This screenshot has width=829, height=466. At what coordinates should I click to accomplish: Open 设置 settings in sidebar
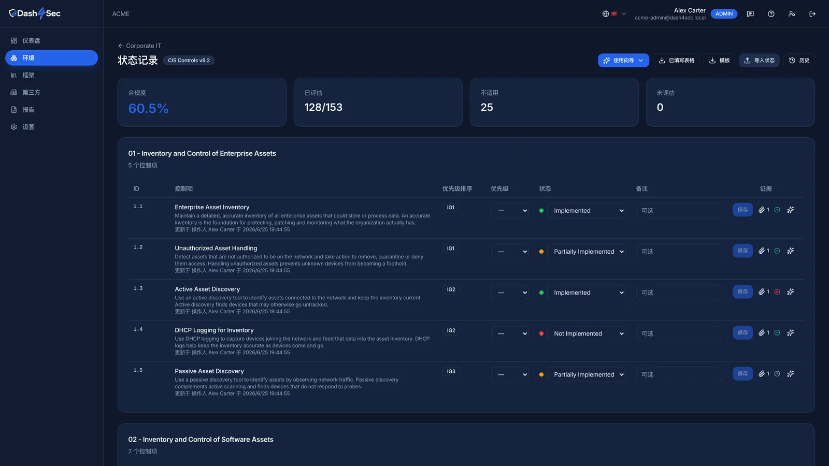point(51,127)
